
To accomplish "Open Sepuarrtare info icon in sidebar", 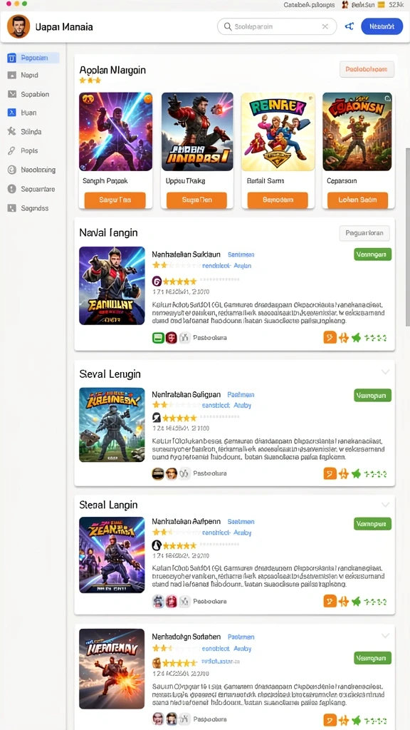I will [x=12, y=189].
